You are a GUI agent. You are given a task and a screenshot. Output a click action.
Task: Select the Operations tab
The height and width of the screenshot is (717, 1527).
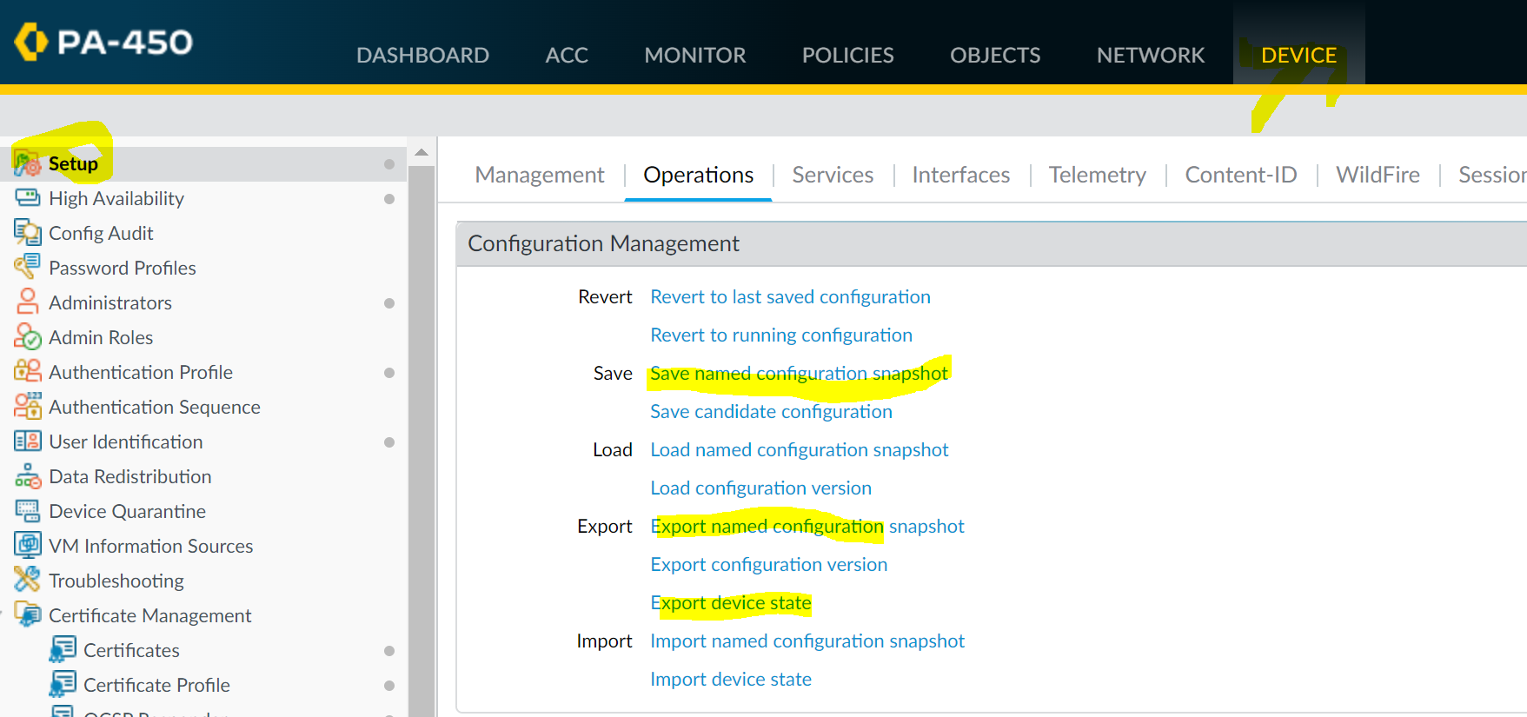tap(699, 175)
